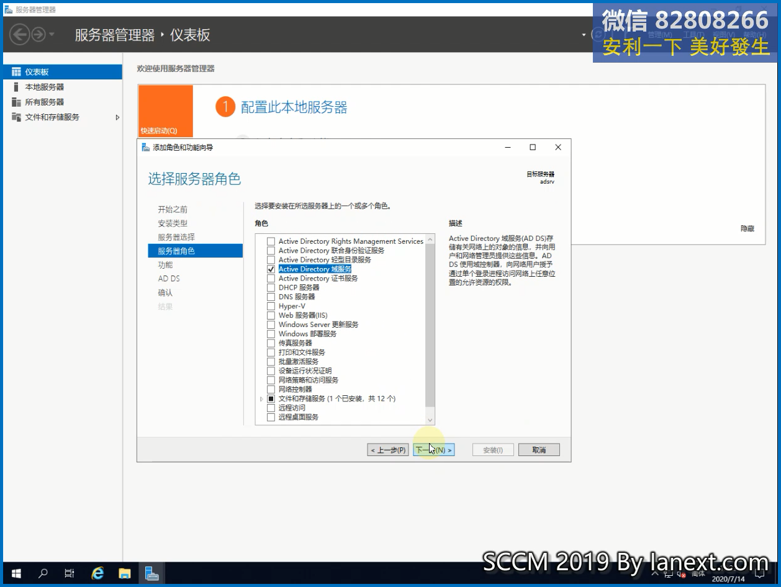Open Task View on taskbar
This screenshot has height=587, width=781.
(x=70, y=573)
